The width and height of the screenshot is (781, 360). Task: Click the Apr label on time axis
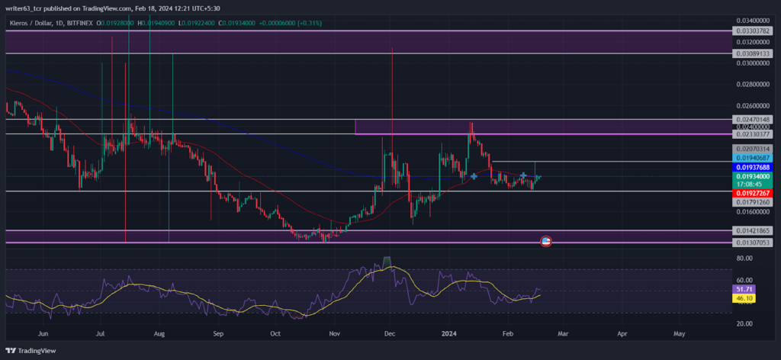(x=622, y=333)
